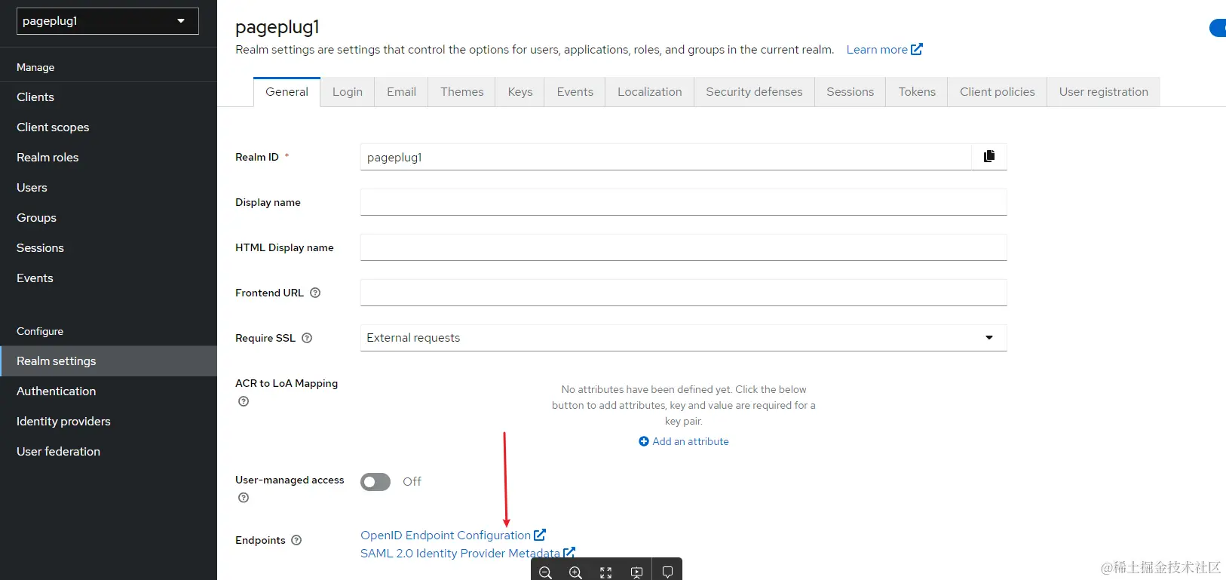This screenshot has height=580, width=1226.
Task: Switch to the Login tab
Action: (348, 92)
